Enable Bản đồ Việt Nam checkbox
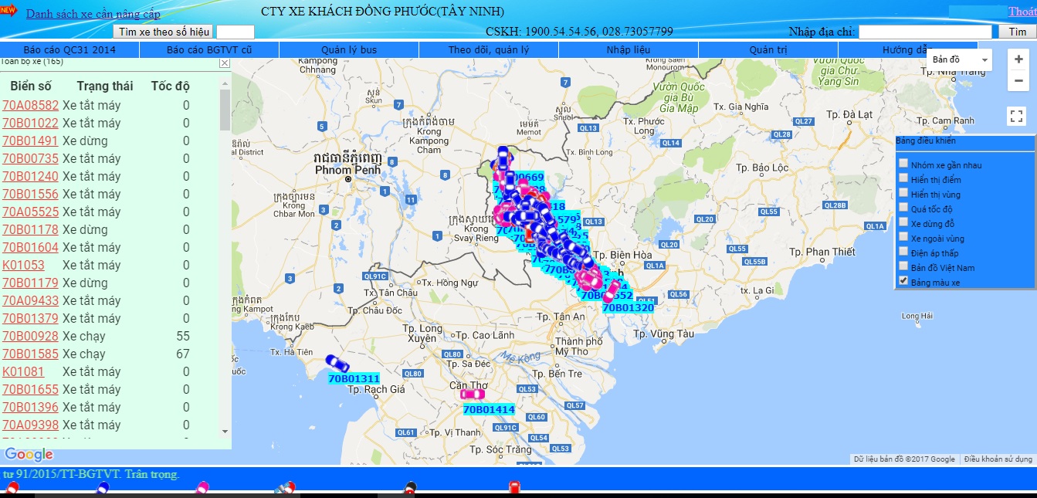The width and height of the screenshot is (1037, 498). [903, 266]
